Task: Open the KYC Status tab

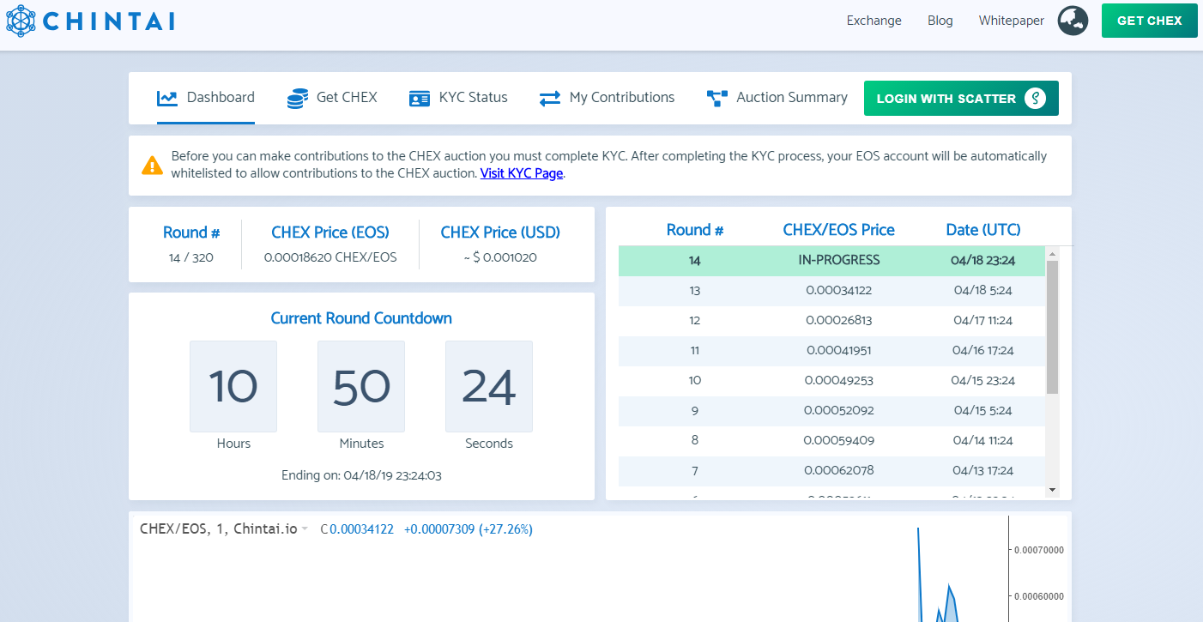Action: pyautogui.click(x=458, y=98)
